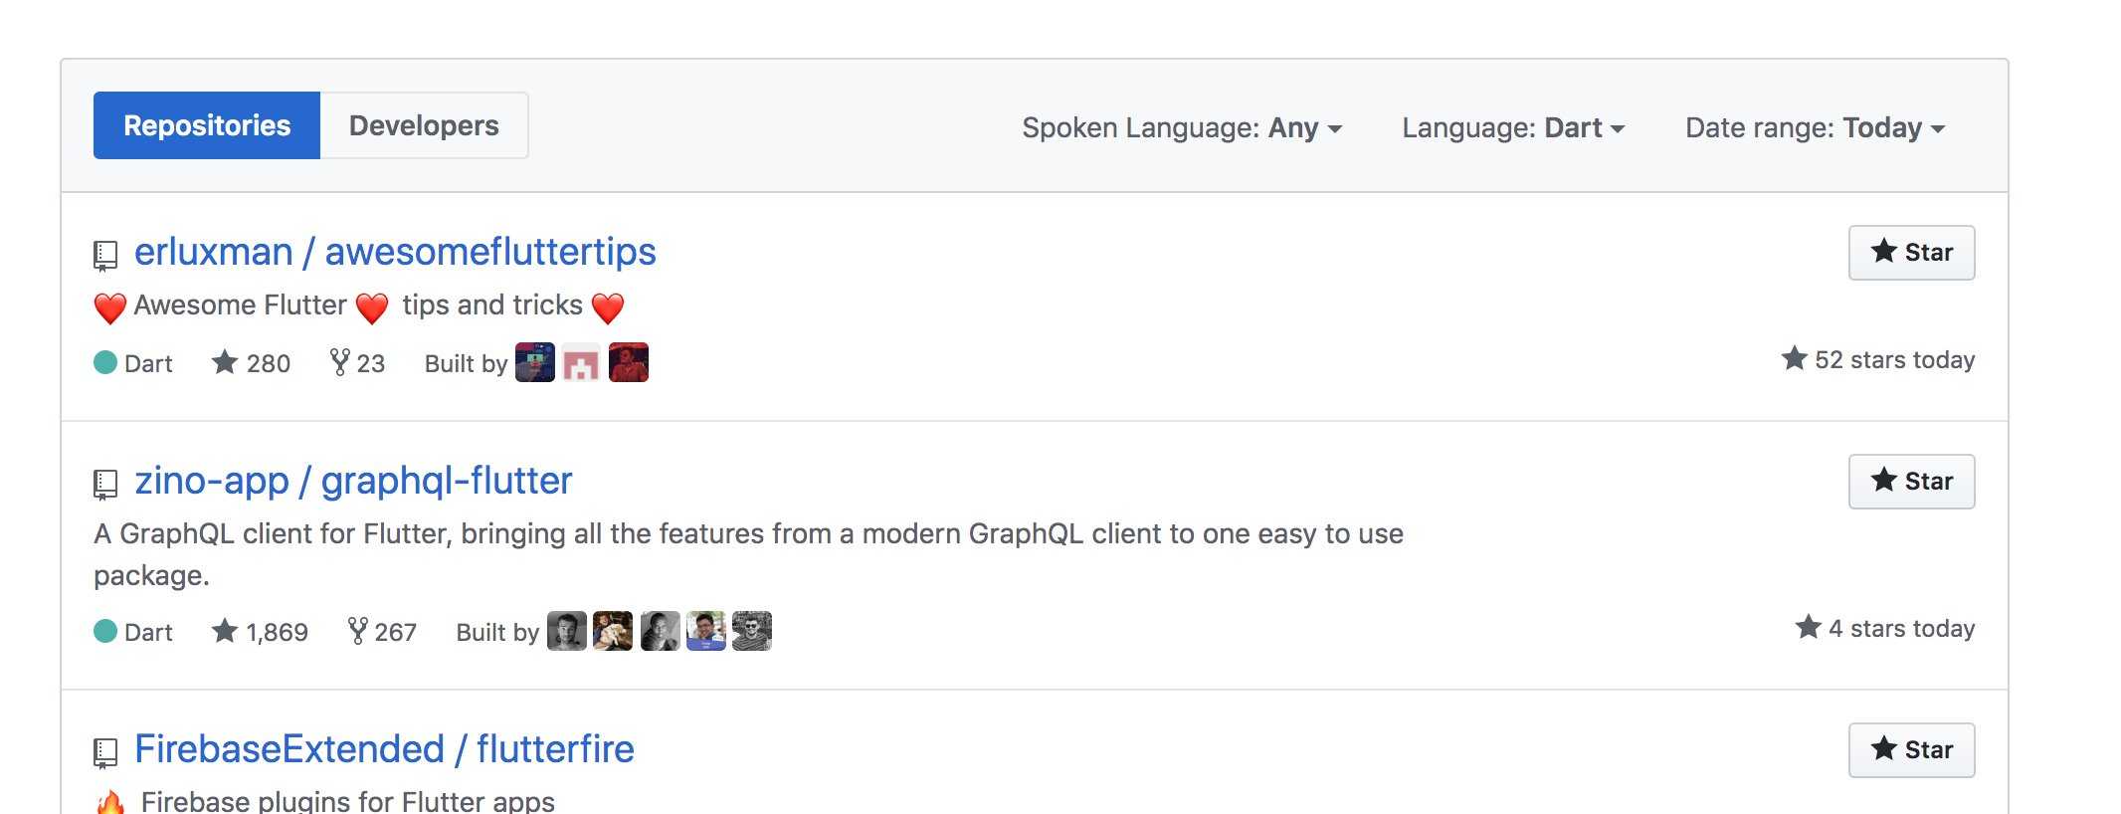Image resolution: width=2121 pixels, height=814 pixels.
Task: Click 'Firebase plugins for Flutter apps' description
Action: [347, 801]
